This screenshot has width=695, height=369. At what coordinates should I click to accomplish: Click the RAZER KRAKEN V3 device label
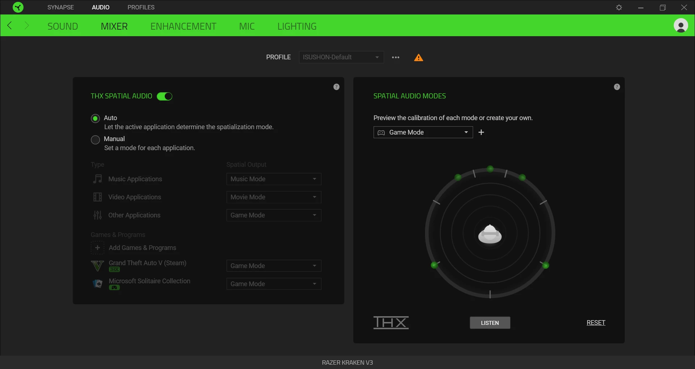pyautogui.click(x=347, y=362)
